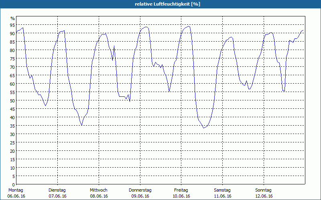The image size is (321, 200).
Task: Click the y-axis value '65'
Action: pos(12,76)
